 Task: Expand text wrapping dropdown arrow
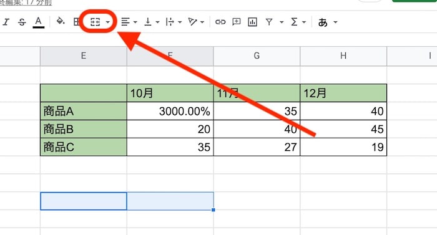point(180,22)
